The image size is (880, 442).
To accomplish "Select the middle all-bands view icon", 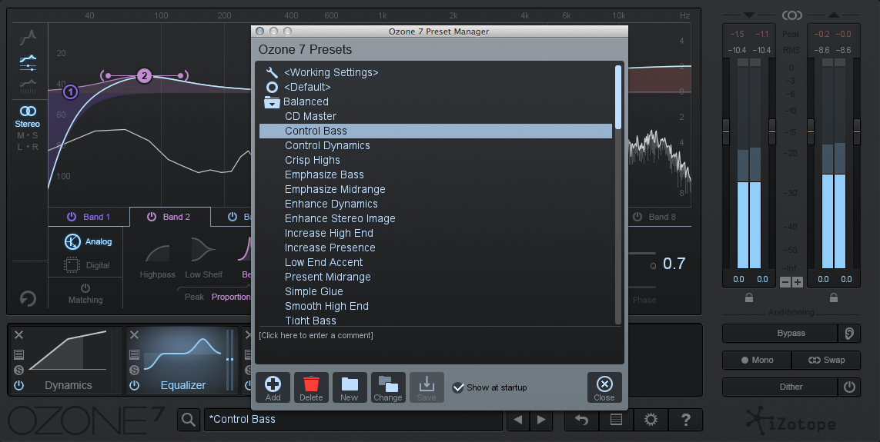I will pyautogui.click(x=28, y=62).
